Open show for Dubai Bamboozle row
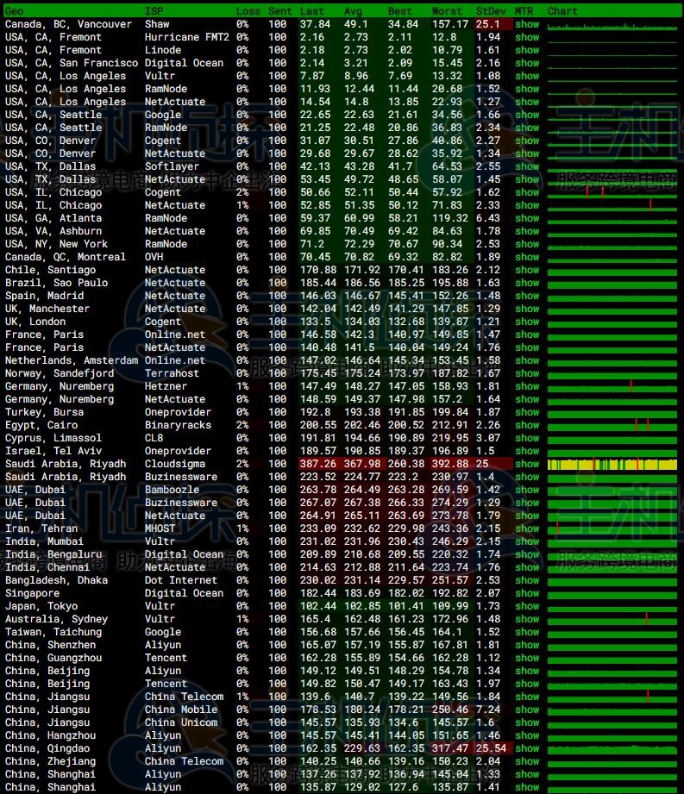The height and width of the screenshot is (794, 684). [527, 490]
